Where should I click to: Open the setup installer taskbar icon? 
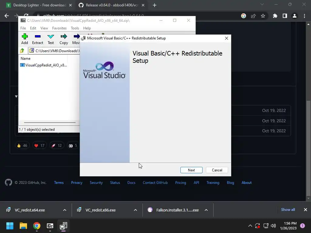(x=63, y=226)
